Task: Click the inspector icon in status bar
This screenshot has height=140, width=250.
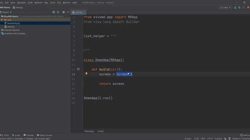Action: pyautogui.click(x=229, y=138)
